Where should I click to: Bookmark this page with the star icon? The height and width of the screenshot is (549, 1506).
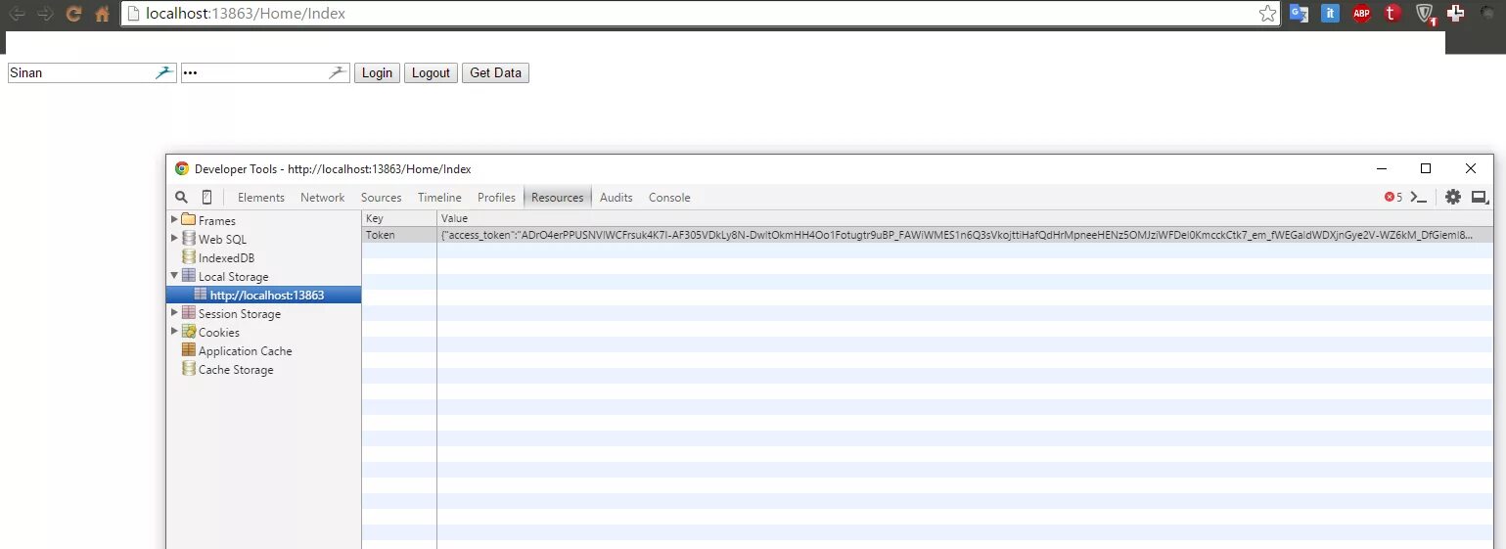click(x=1267, y=14)
